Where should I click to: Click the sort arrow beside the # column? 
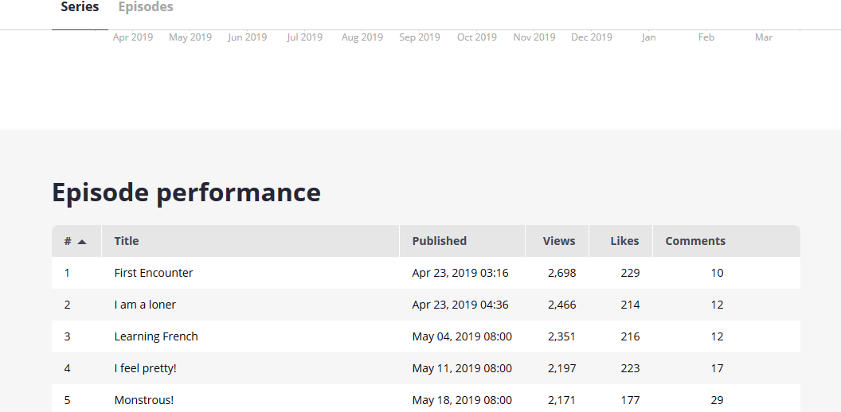(82, 242)
